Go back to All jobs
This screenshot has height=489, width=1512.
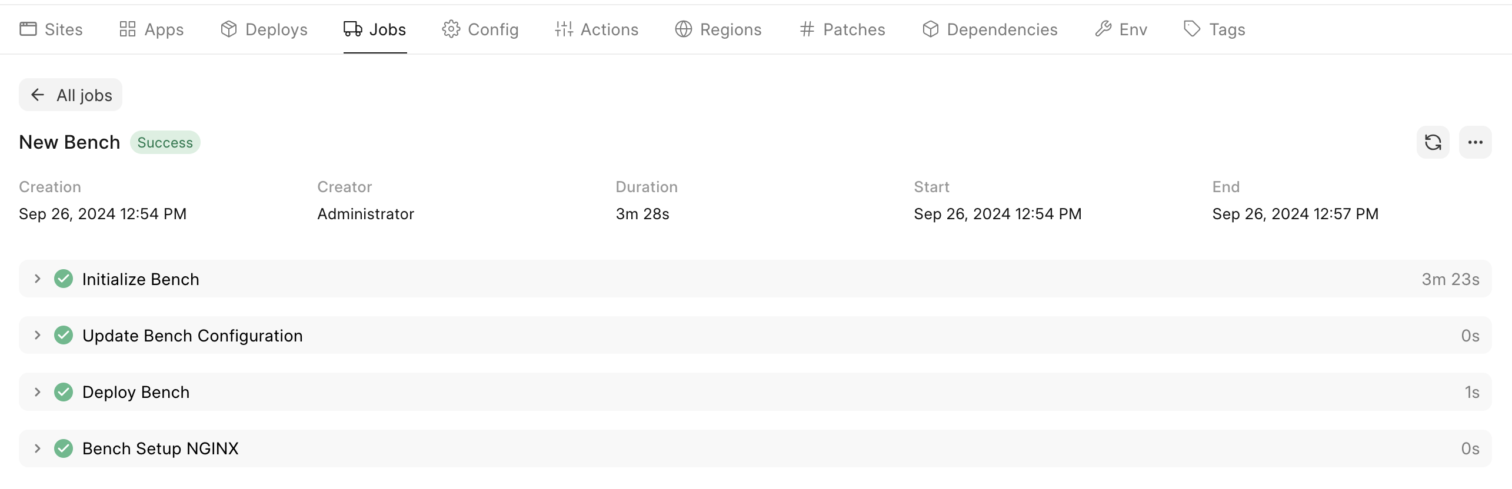tap(71, 95)
